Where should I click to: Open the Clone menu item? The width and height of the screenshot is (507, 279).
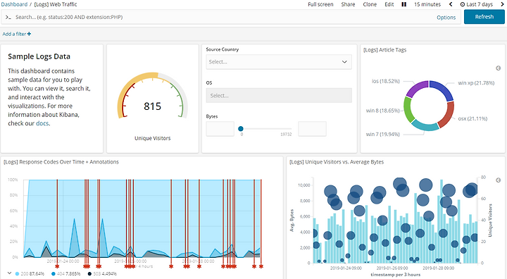pos(370,4)
